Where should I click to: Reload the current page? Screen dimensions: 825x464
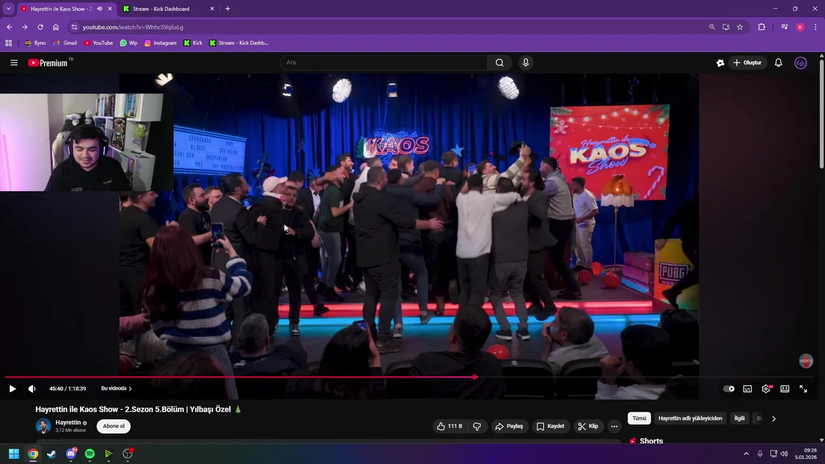point(40,27)
